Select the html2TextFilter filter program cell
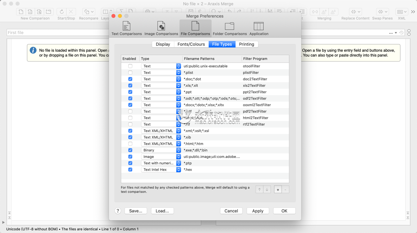Screen dimensions: 417x233 point(256,118)
